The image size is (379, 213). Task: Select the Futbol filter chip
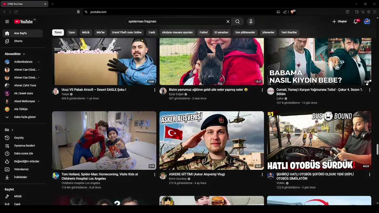[x=204, y=33]
